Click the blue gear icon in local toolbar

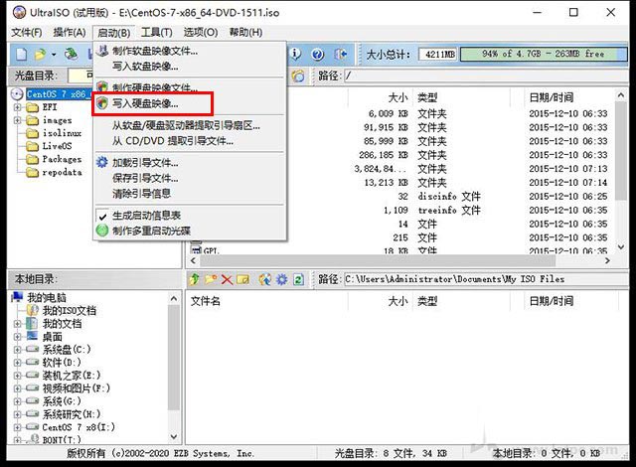281,279
